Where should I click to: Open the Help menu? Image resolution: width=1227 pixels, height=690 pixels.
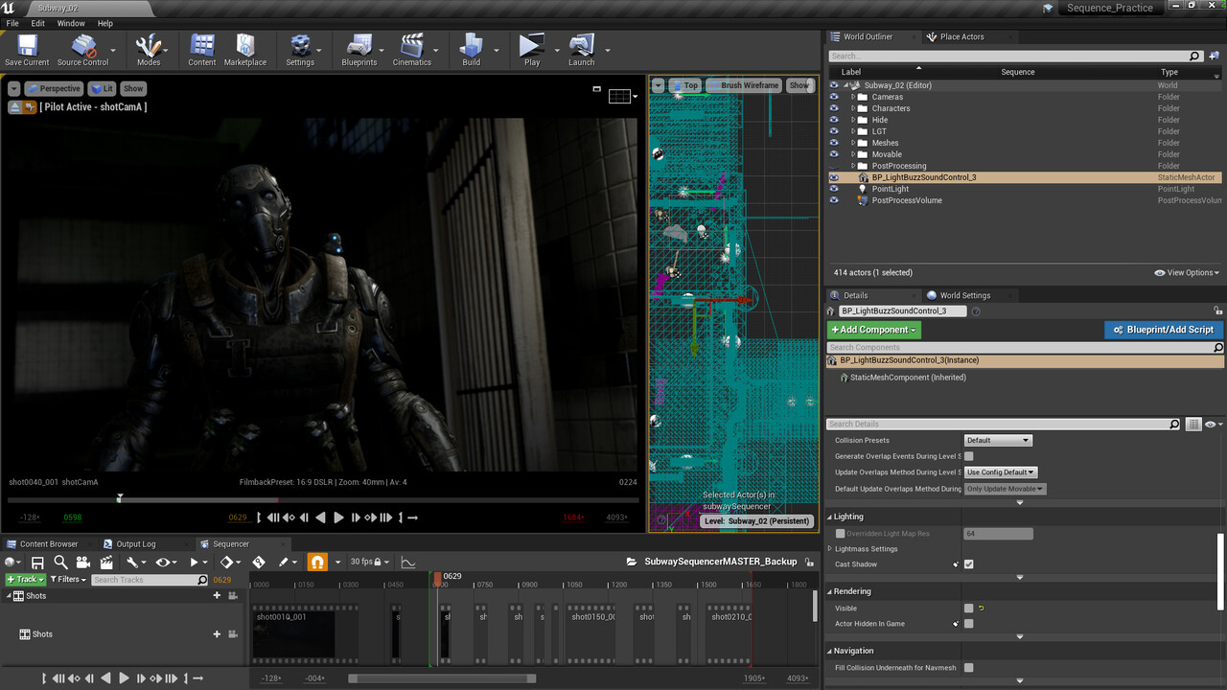(105, 23)
